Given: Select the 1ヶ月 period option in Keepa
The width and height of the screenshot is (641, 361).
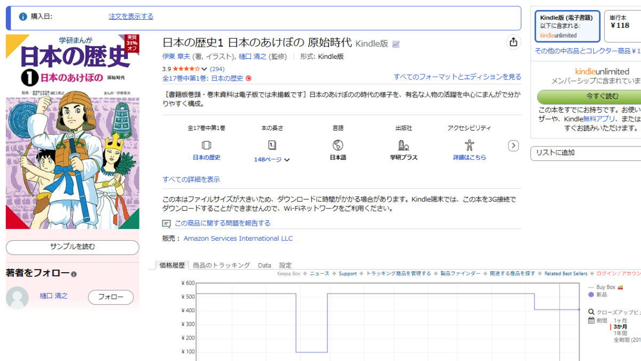Looking at the screenshot, I should [620, 320].
